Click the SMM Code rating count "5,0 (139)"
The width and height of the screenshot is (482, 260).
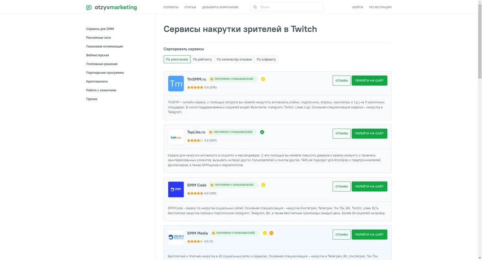pyautogui.click(x=210, y=193)
